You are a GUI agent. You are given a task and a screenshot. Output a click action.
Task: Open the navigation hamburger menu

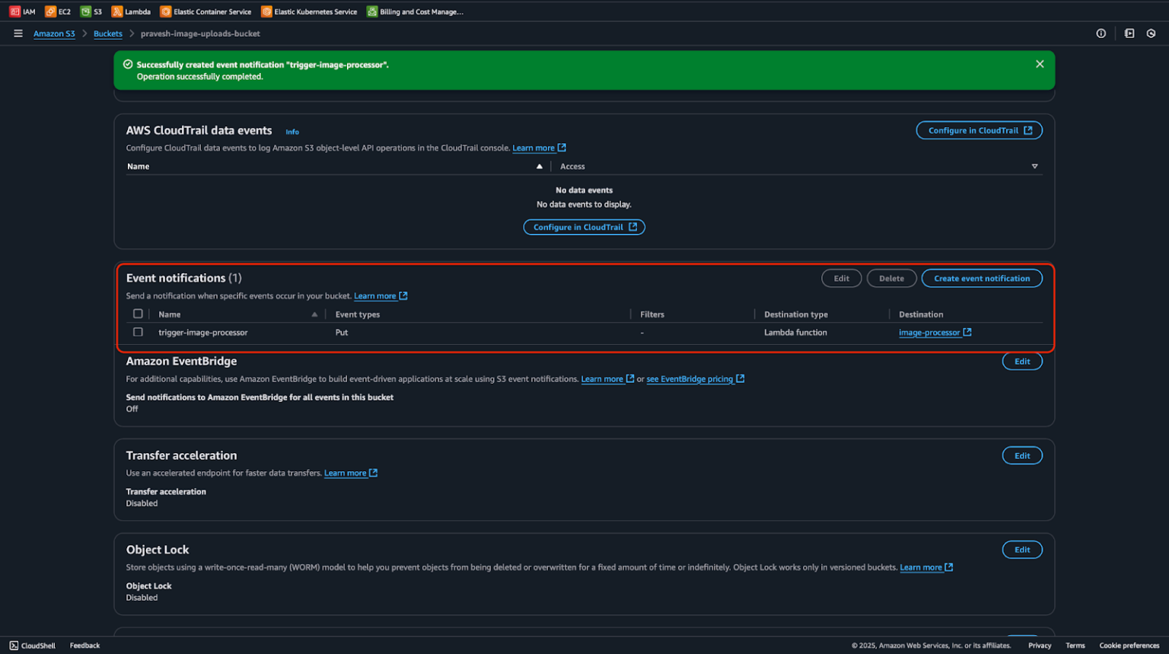(18, 33)
